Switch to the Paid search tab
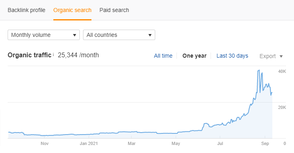This screenshot has width=294, height=153. pos(114,10)
